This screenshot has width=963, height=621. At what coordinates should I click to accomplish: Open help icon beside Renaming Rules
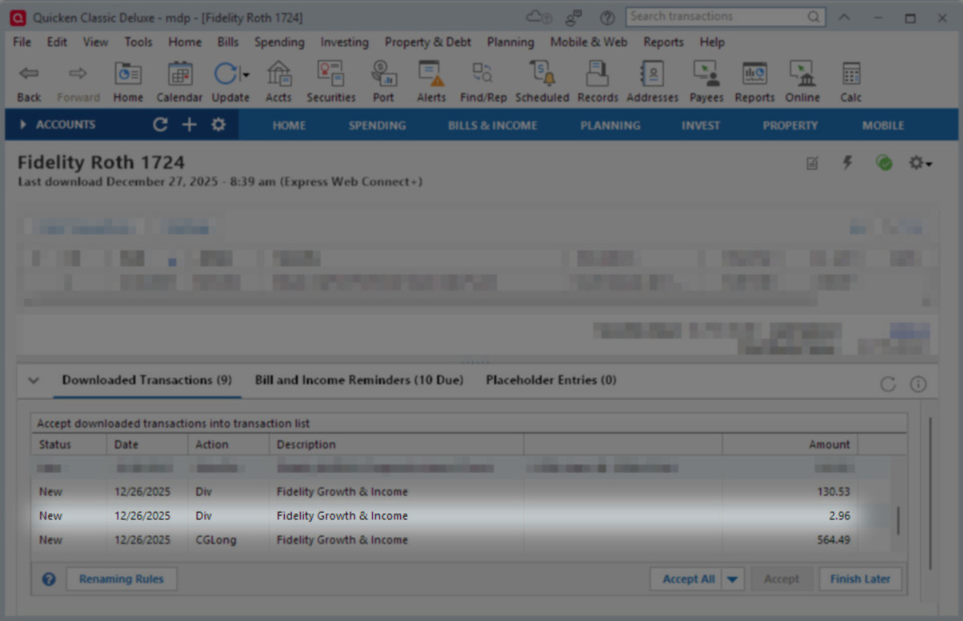(49, 579)
